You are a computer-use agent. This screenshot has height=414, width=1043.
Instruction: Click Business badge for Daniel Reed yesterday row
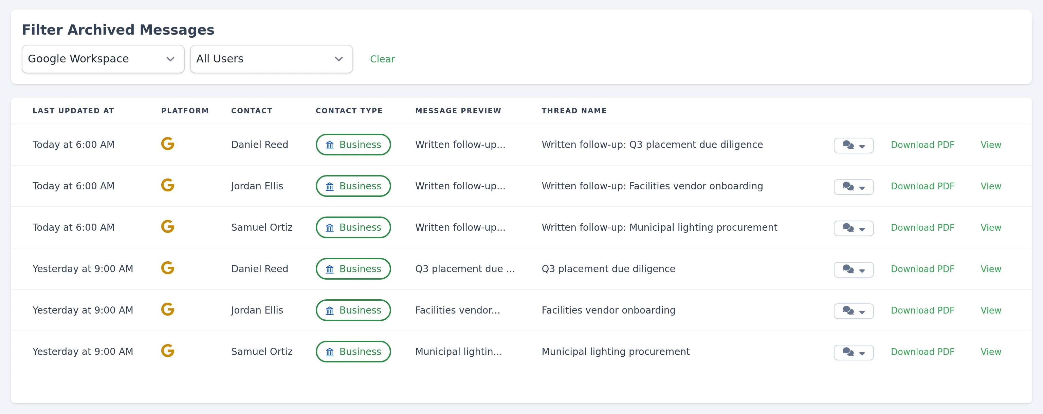click(x=353, y=269)
